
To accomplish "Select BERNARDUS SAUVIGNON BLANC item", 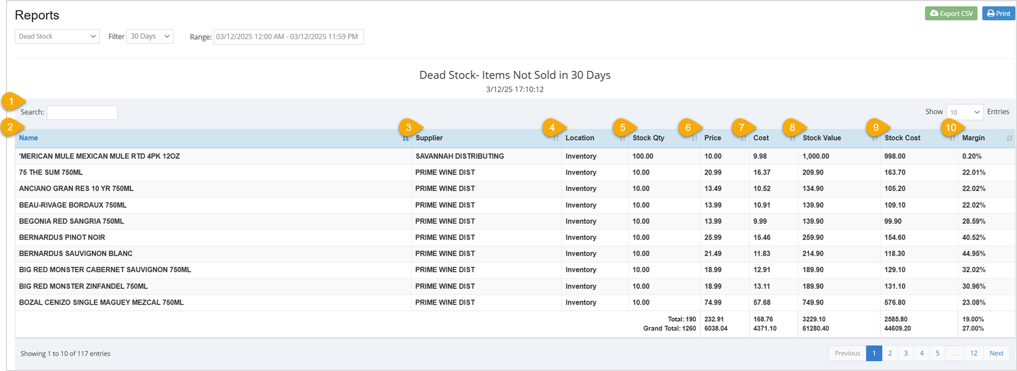I will (76, 254).
